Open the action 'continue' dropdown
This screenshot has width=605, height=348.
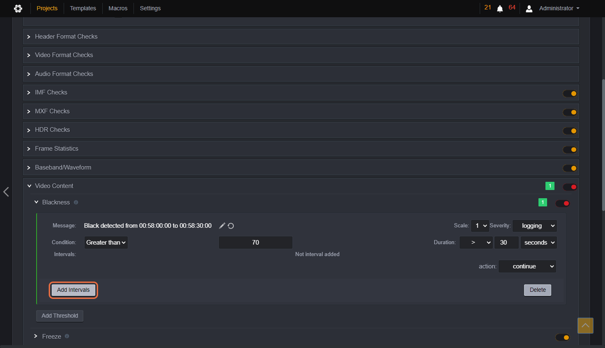[527, 266]
